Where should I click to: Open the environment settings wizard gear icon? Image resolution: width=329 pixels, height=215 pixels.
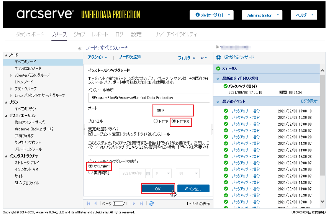tap(218, 57)
